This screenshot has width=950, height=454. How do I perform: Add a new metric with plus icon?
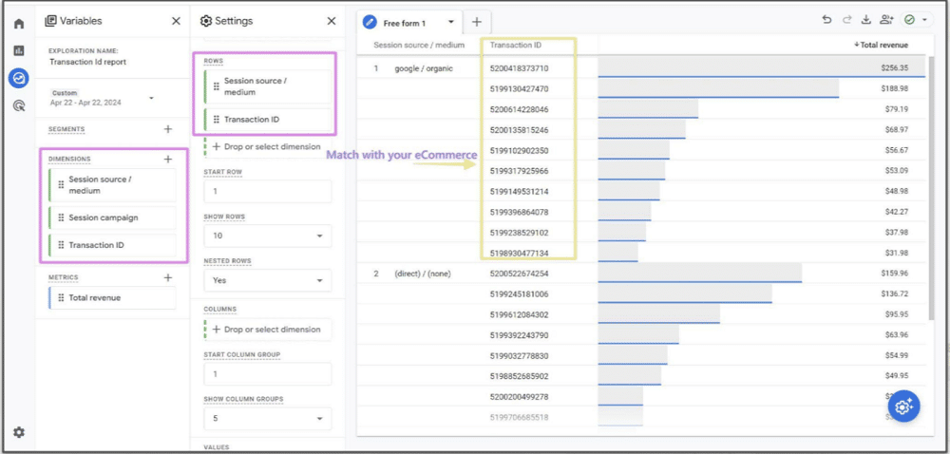pos(168,278)
